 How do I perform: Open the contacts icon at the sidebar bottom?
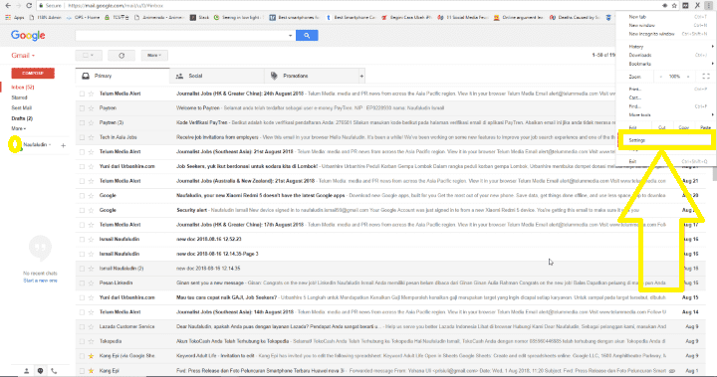point(27,371)
